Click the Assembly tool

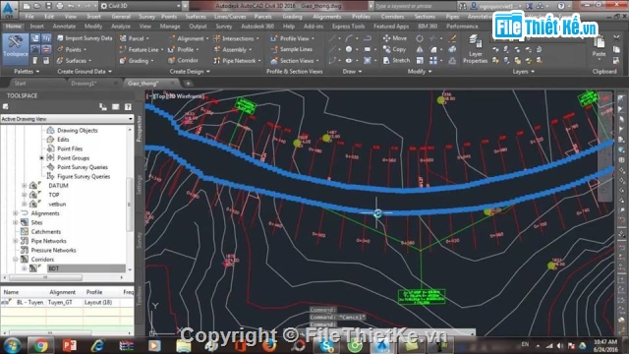(233, 50)
